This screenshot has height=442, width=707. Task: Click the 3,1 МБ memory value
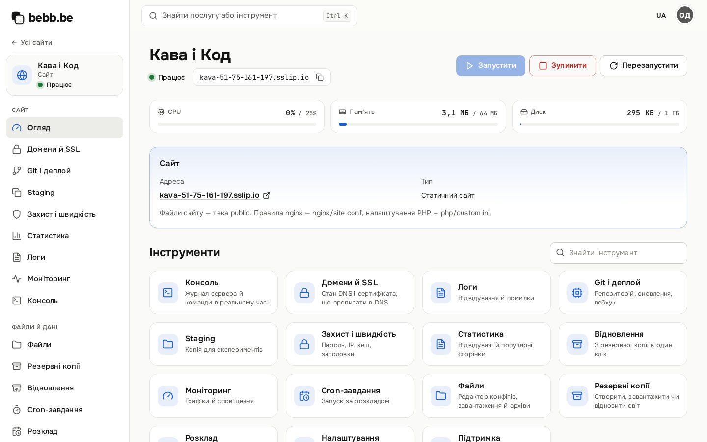pos(455,113)
